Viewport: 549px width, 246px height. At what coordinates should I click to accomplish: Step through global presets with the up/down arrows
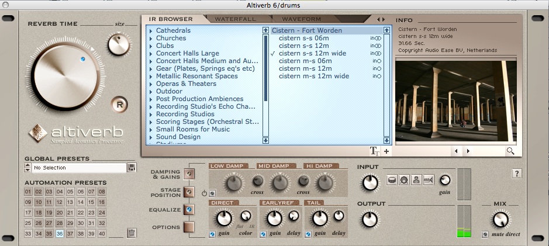(x=27, y=168)
